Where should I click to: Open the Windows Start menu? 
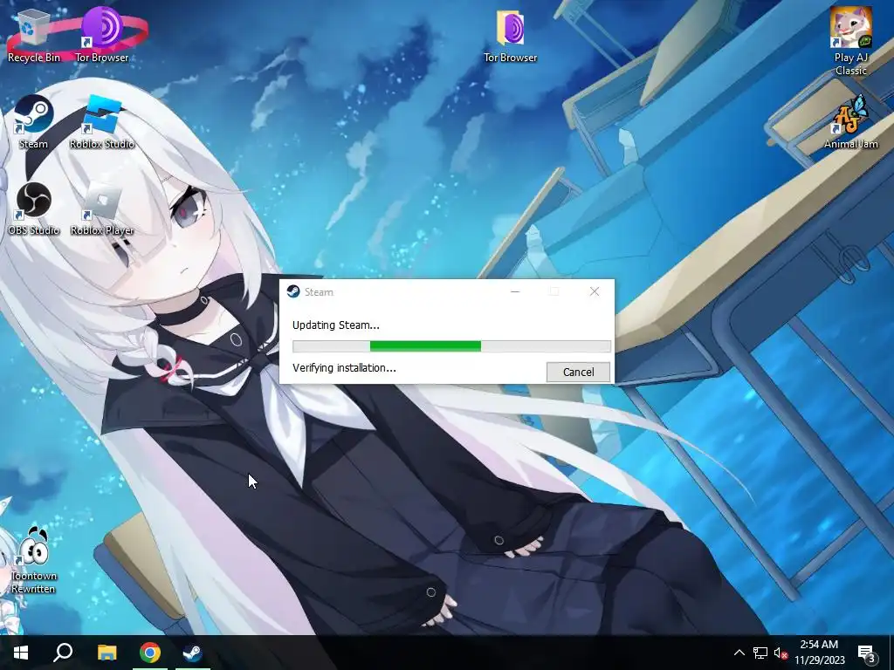pos(21,653)
